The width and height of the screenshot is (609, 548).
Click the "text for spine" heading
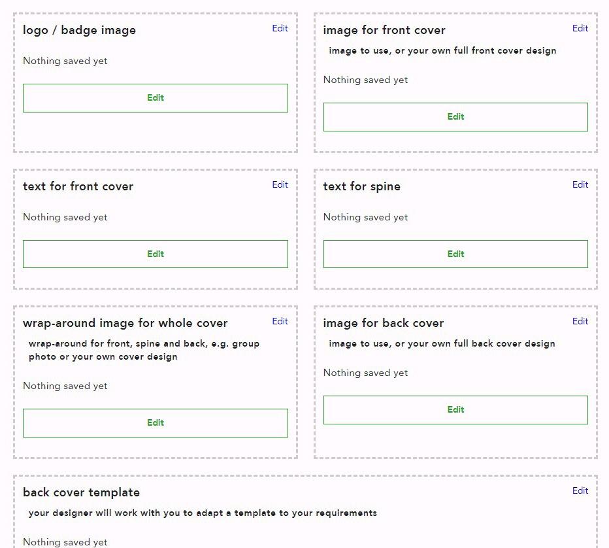[x=361, y=186]
